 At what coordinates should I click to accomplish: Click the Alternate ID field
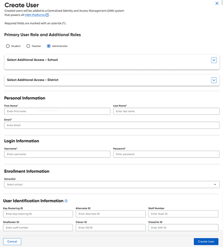point(111,214)
